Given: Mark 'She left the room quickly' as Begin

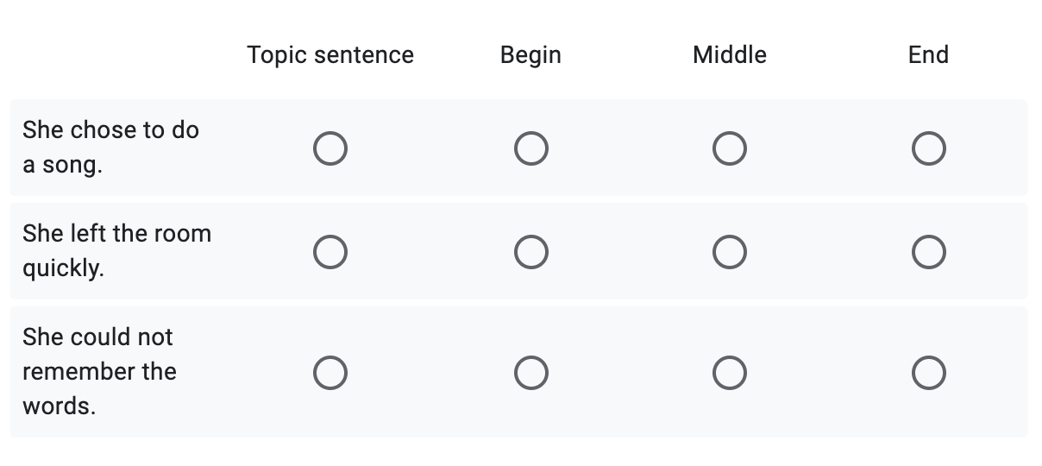Looking at the screenshot, I should (530, 252).
